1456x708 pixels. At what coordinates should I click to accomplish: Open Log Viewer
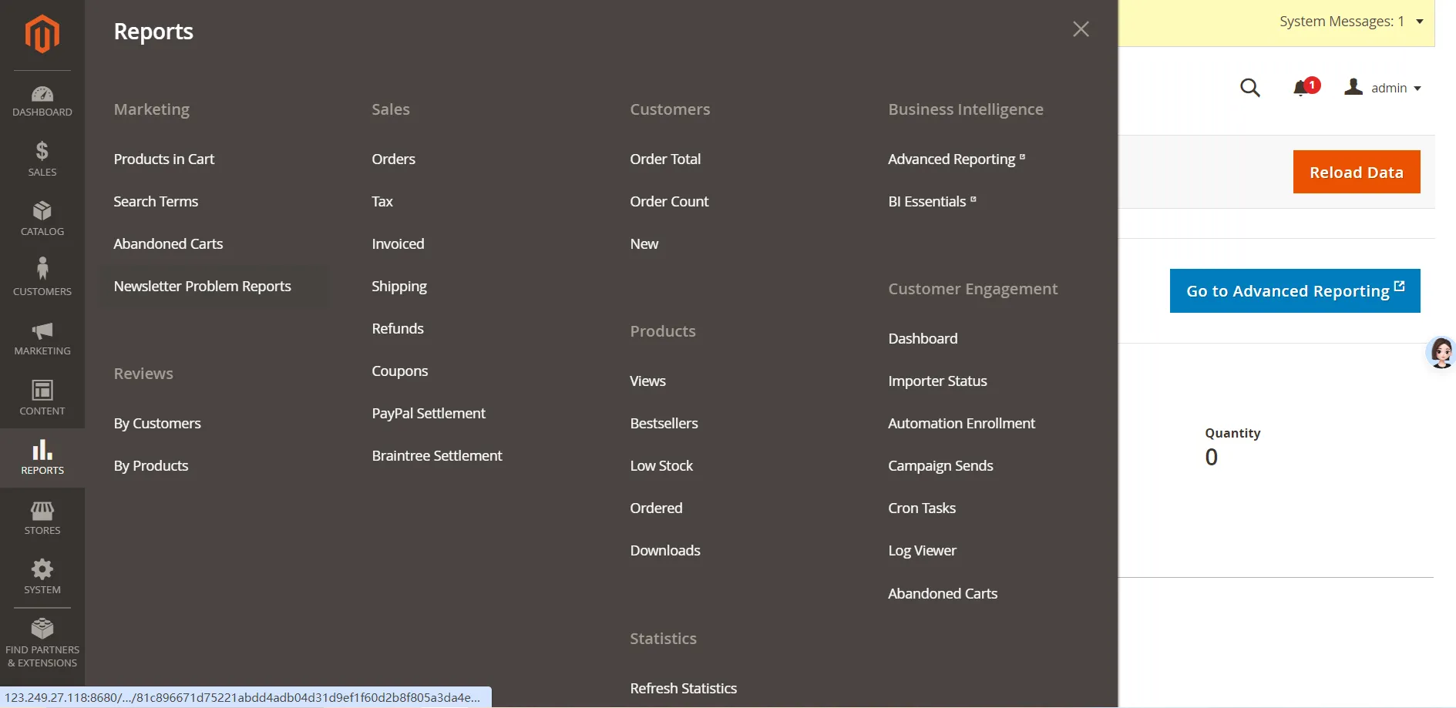coord(923,551)
